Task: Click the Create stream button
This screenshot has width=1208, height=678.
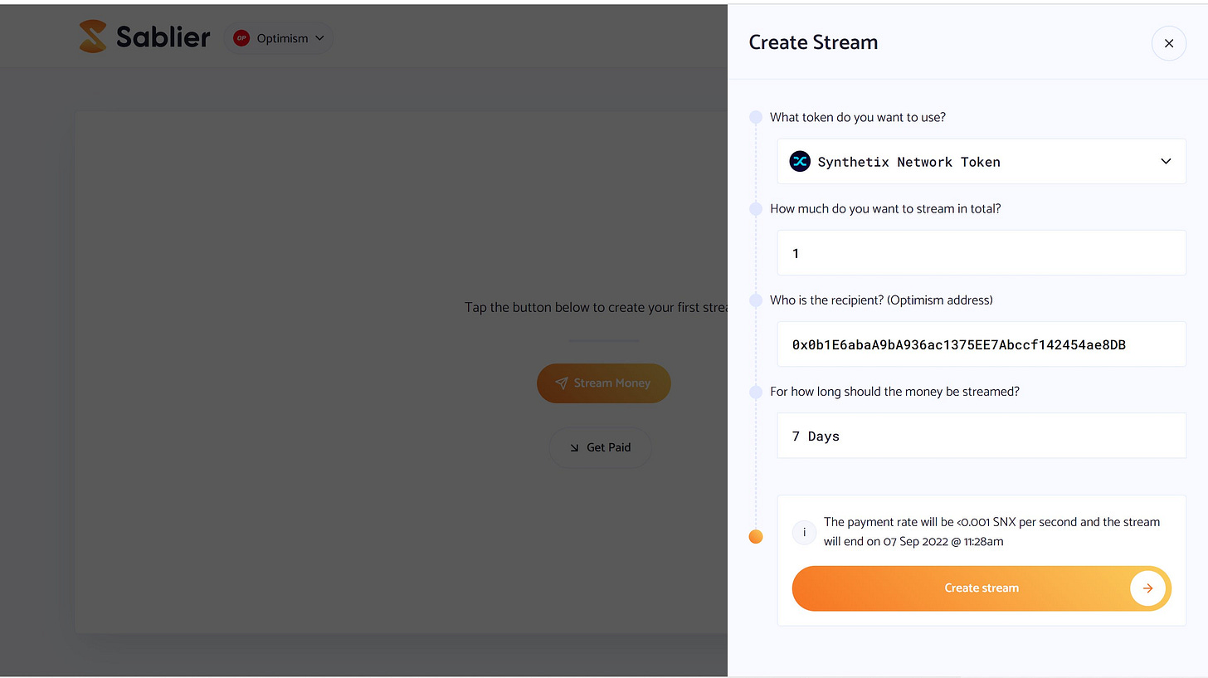Action: pos(982,588)
